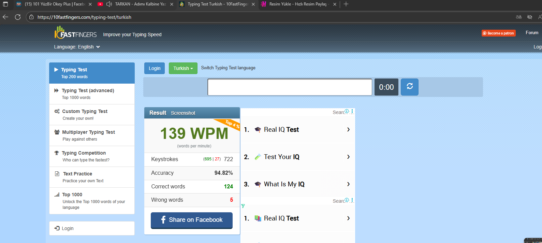The height and width of the screenshot is (243, 542).
Task: Switch to Typing Test Turkish tab
Action: [218, 4]
